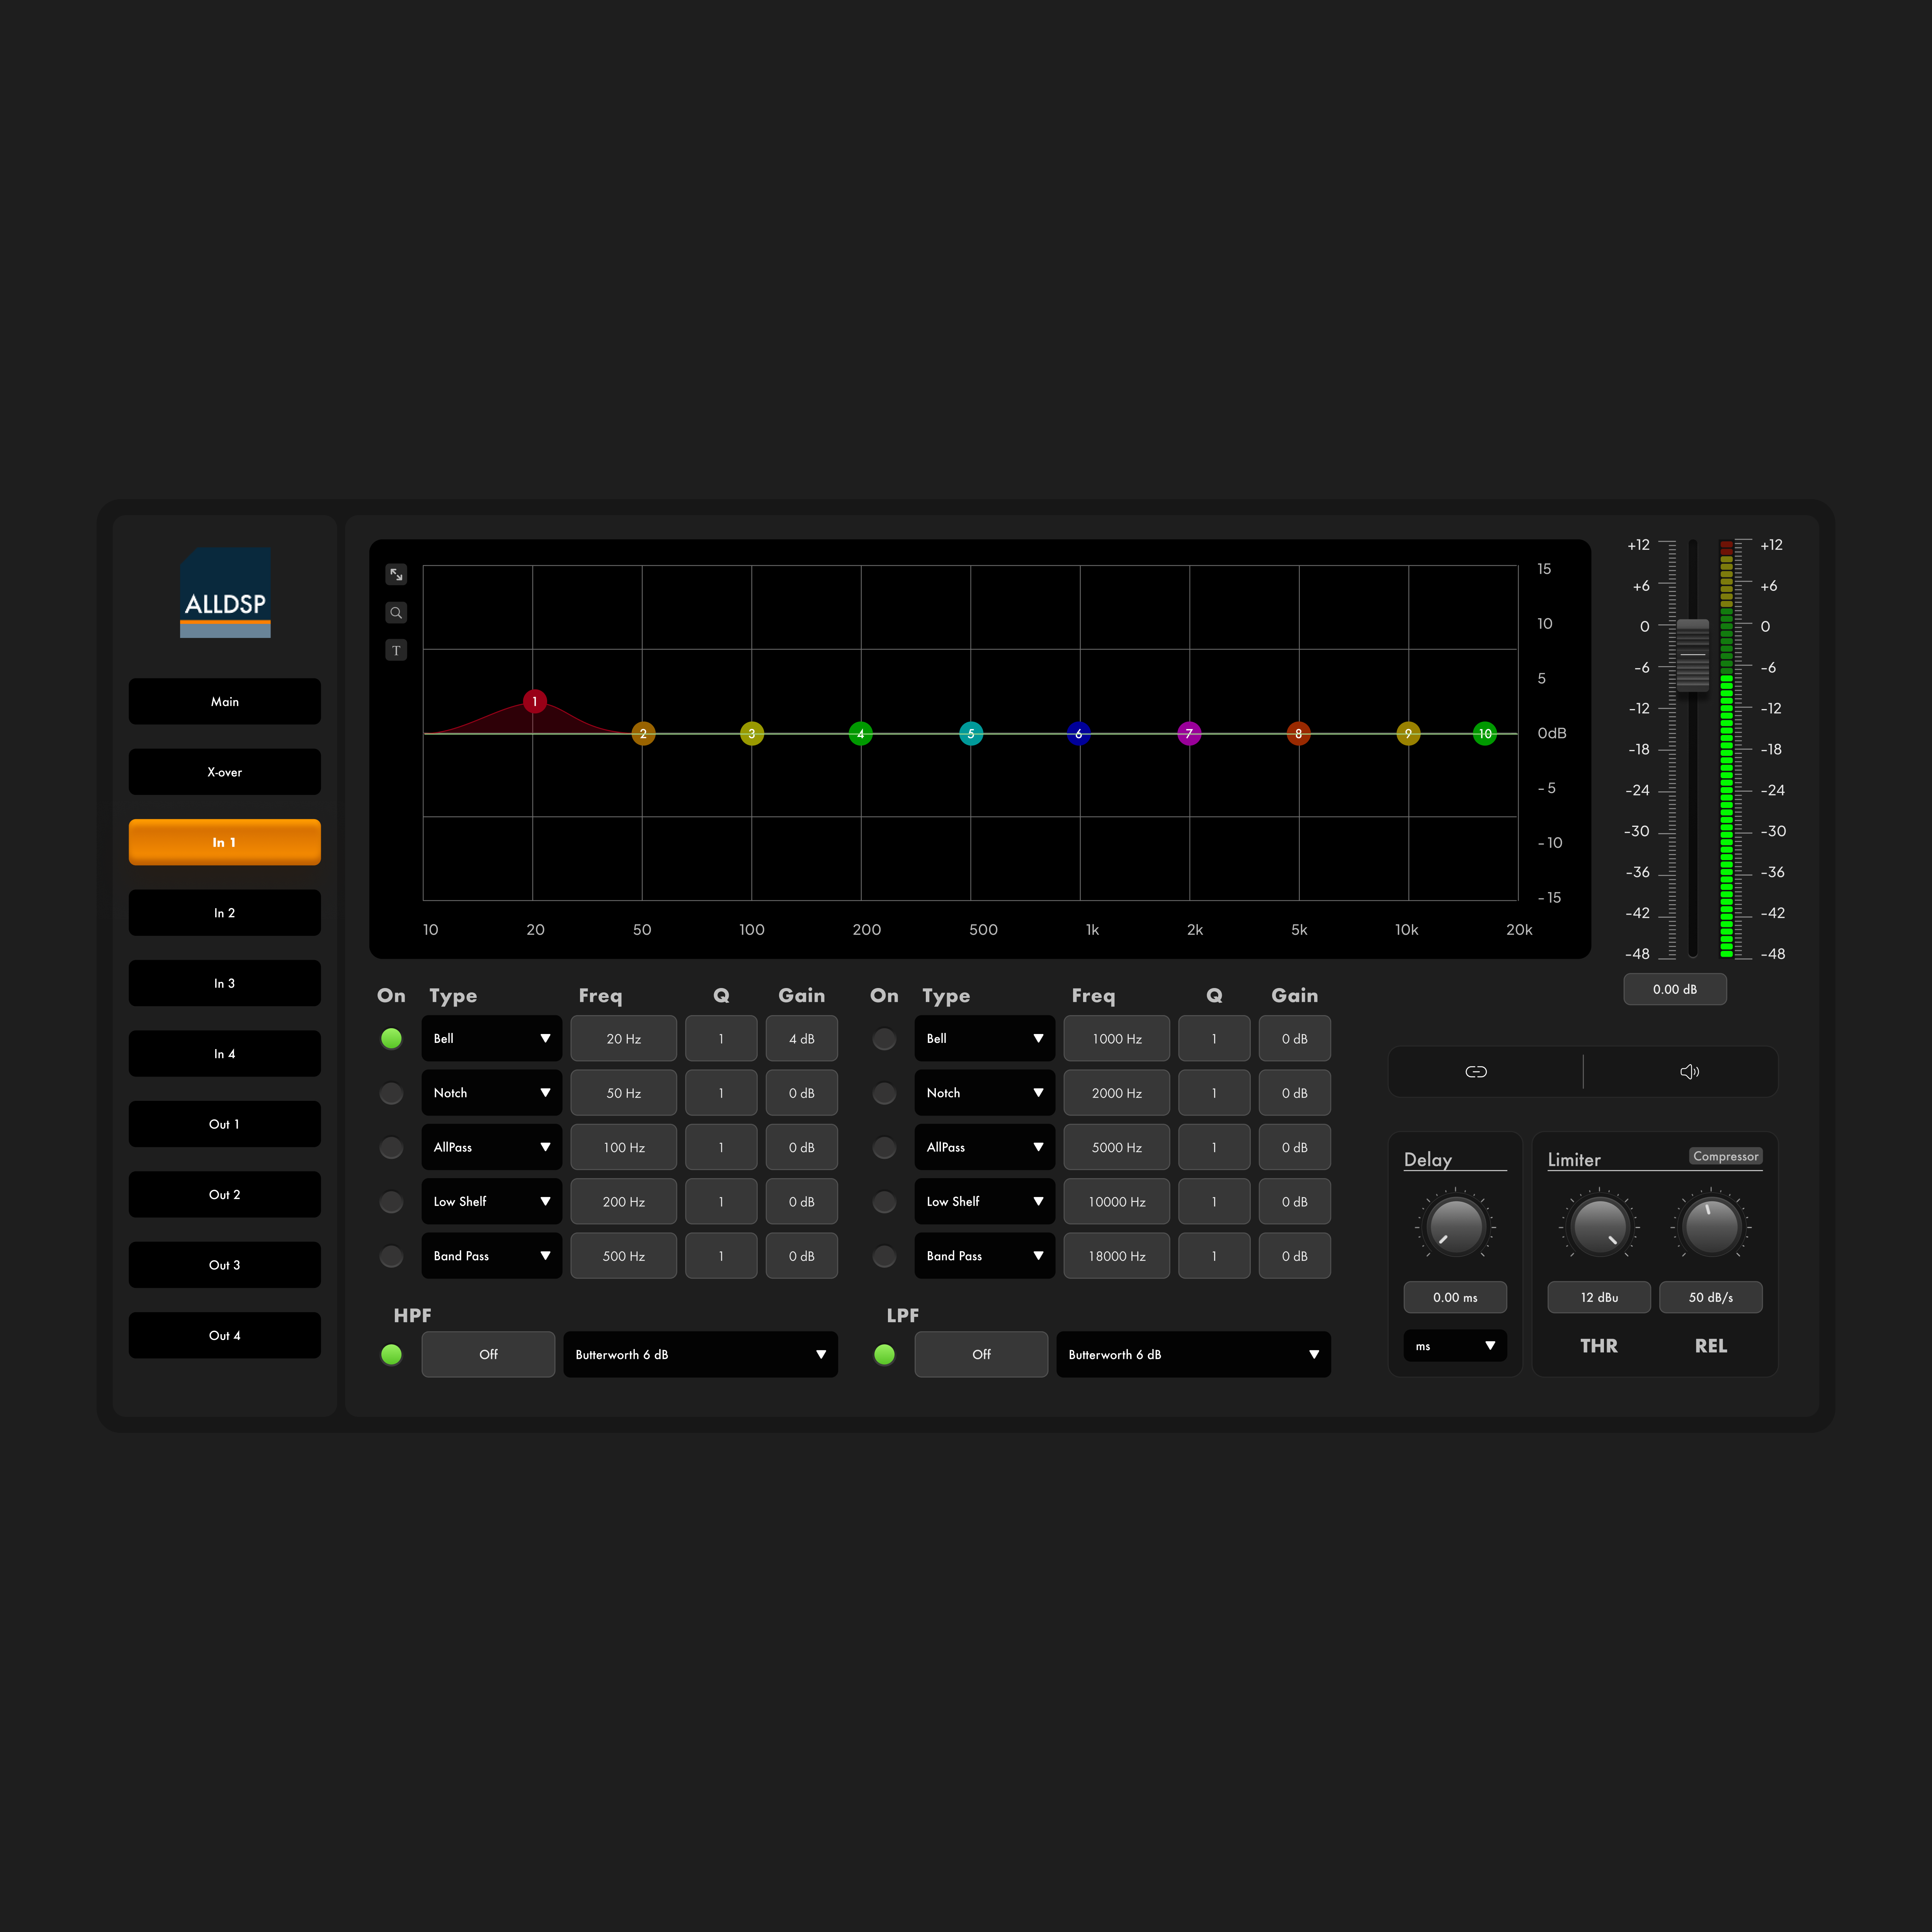Open the Low Shelf type dropdown at 200 Hz
Image resolution: width=1932 pixels, height=1932 pixels.
(491, 1201)
